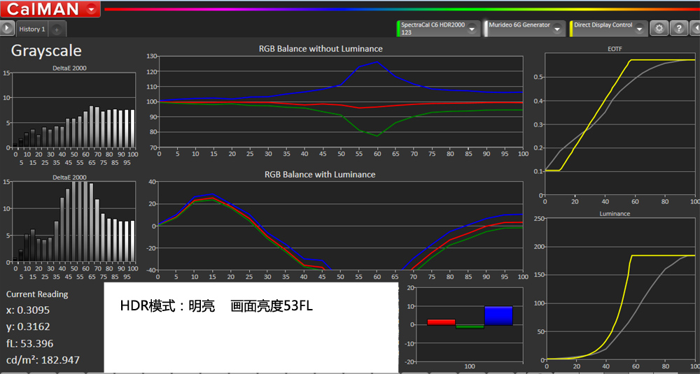The image size is (700, 374).
Task: Click the Grayscale page heading
Action: (x=46, y=50)
